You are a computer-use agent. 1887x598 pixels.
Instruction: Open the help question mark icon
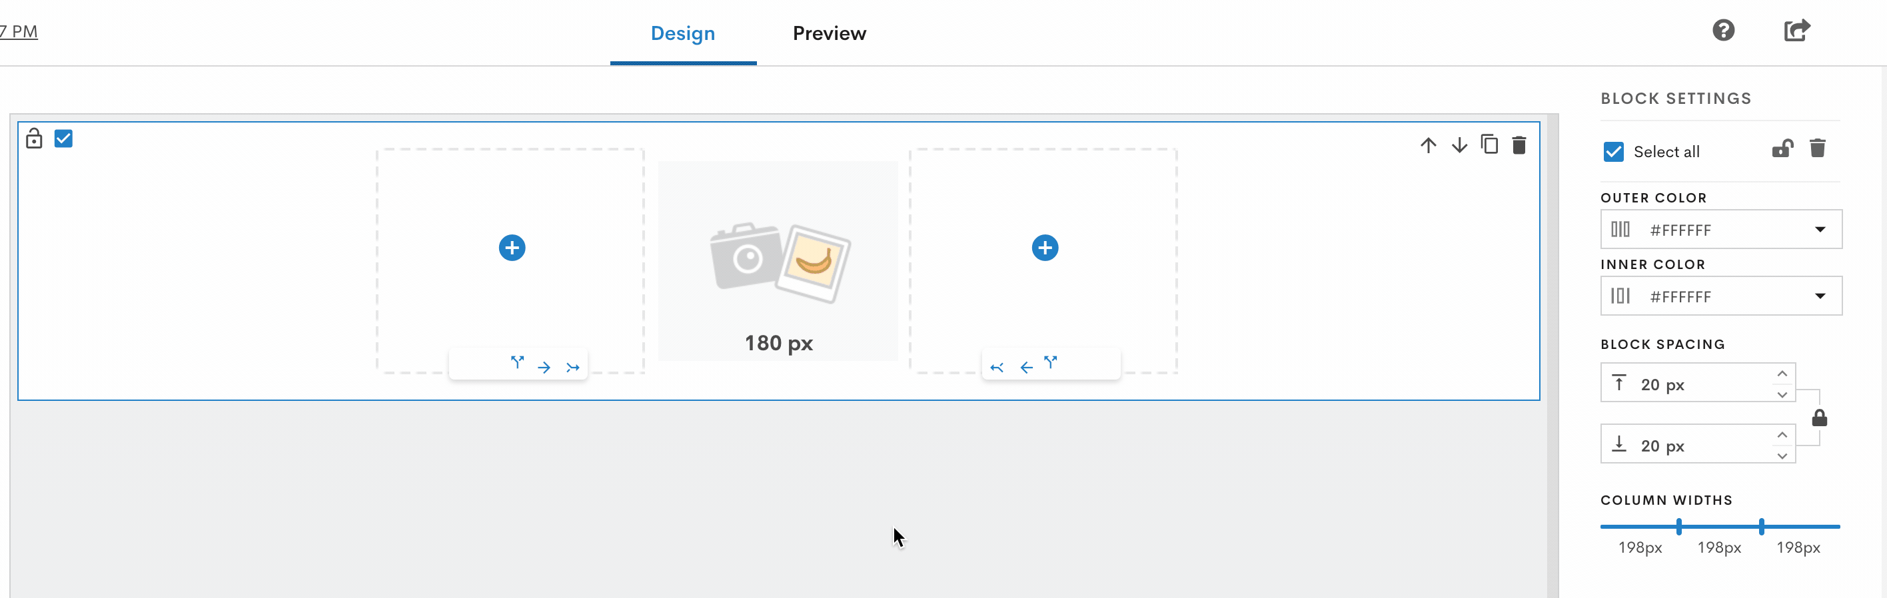(x=1723, y=31)
